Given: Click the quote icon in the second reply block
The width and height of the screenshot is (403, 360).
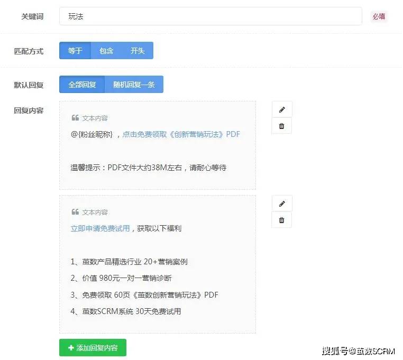Looking at the screenshot, I should [75, 212].
